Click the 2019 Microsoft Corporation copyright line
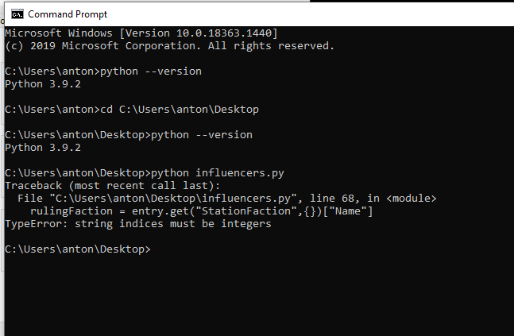514x336 pixels. pos(169,46)
